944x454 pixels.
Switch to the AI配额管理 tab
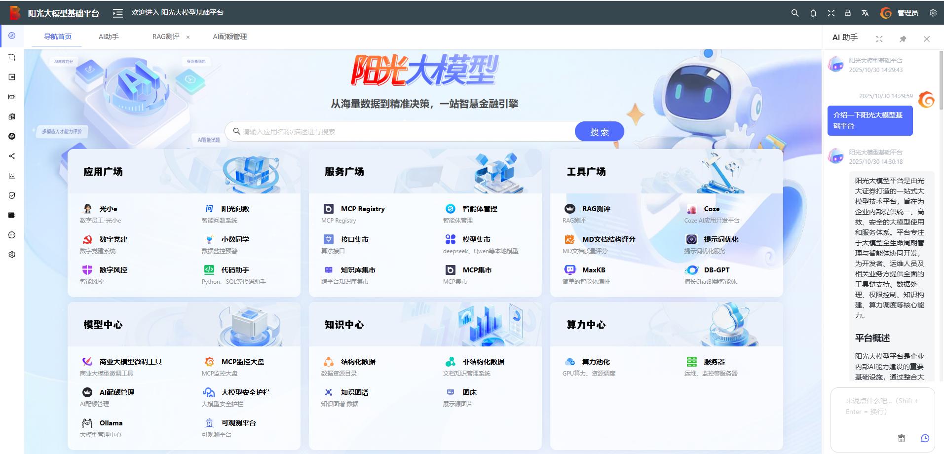coord(230,37)
